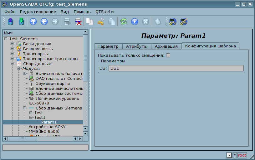Image resolution: width=255 pixels, height=160 pixels.
Task: Click the DB input field containing DB1
Action: [176, 68]
